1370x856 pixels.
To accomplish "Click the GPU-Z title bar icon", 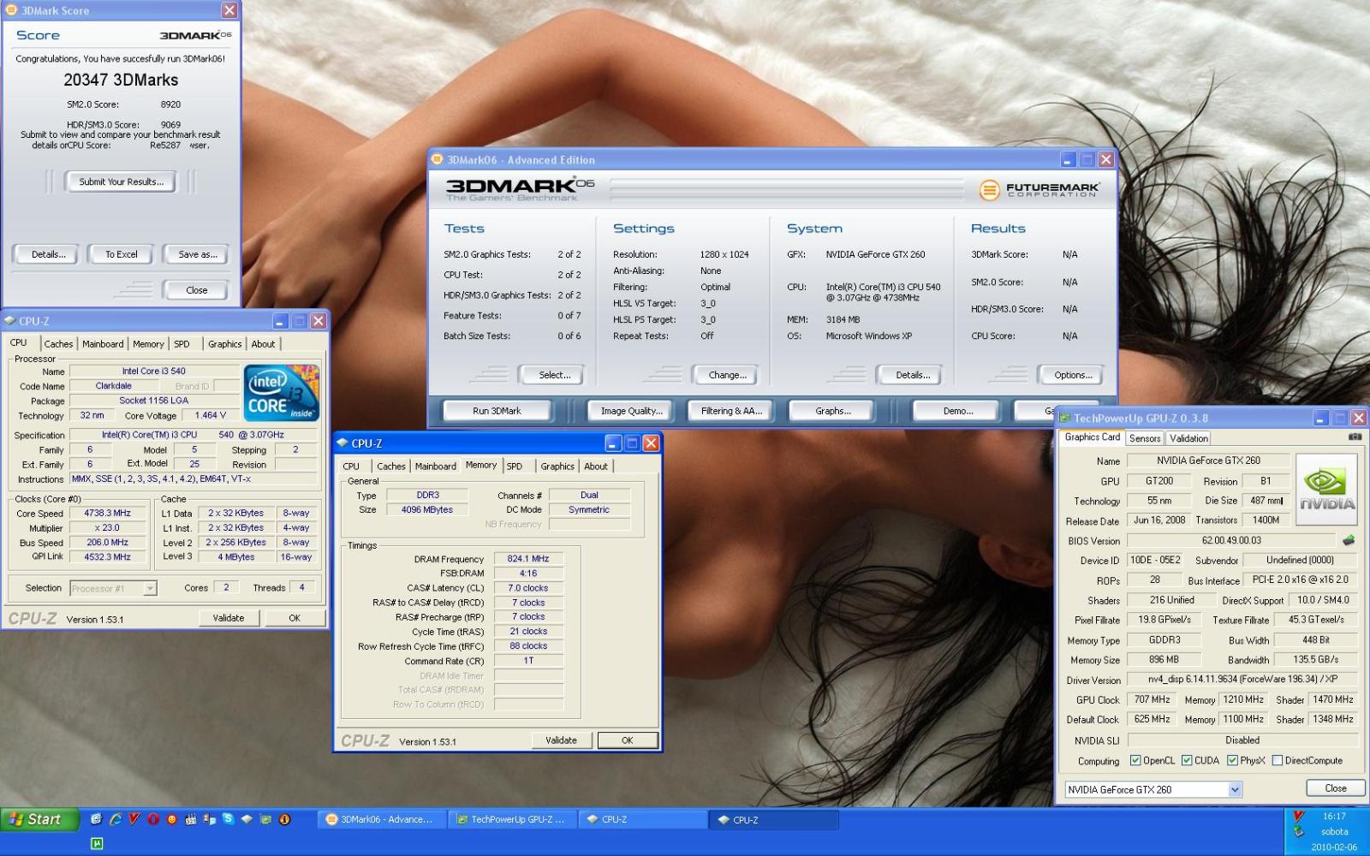I will (1065, 418).
